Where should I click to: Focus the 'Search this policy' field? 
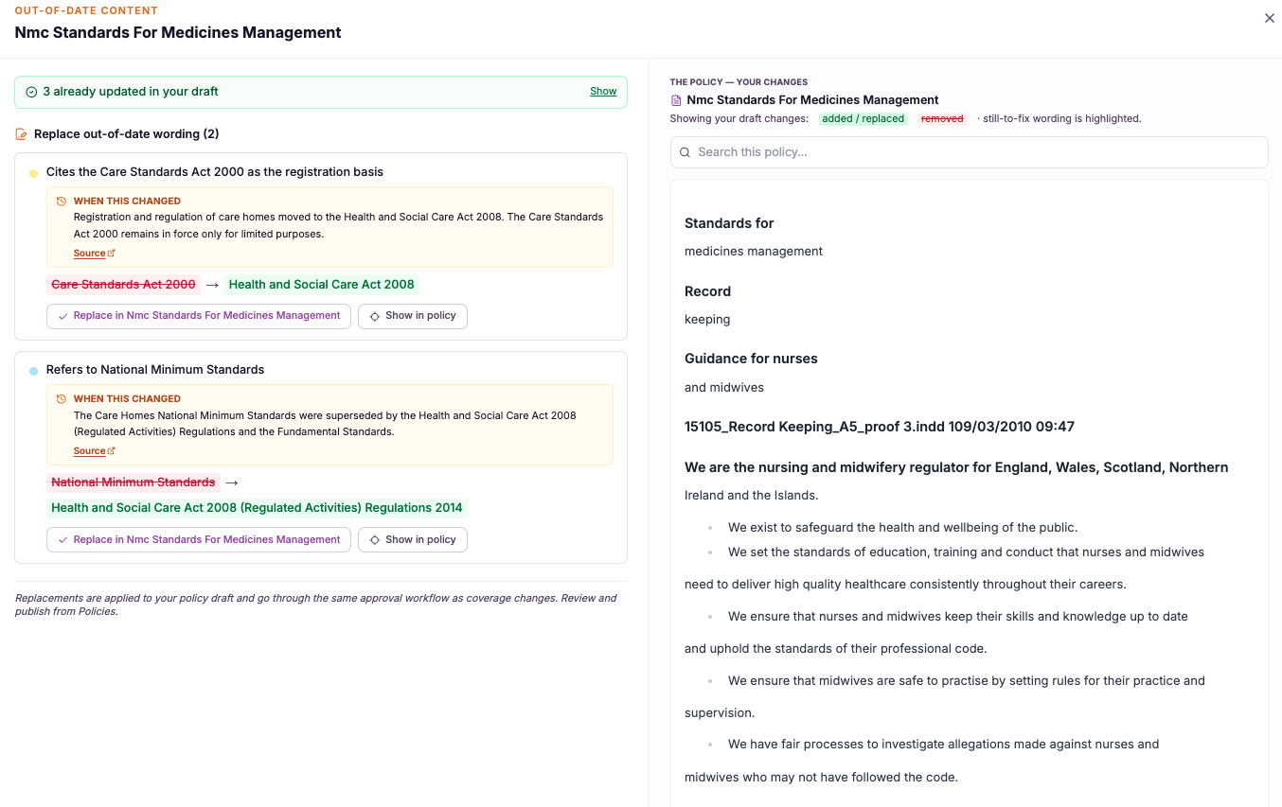[969, 152]
